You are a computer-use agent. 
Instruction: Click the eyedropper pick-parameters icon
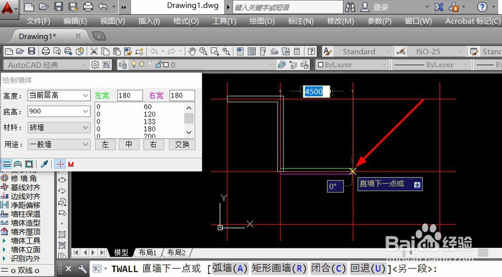tap(44, 164)
